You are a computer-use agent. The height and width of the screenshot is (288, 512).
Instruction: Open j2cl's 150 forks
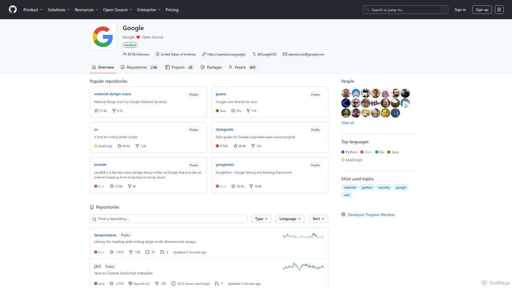coord(160,284)
